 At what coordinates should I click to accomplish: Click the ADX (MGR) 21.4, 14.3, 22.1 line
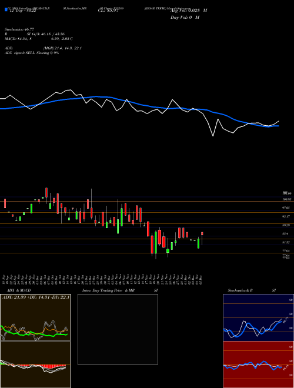coord(43,48)
